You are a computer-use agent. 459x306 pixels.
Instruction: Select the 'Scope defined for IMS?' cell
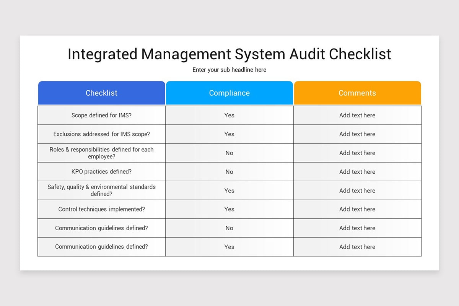[x=101, y=115]
